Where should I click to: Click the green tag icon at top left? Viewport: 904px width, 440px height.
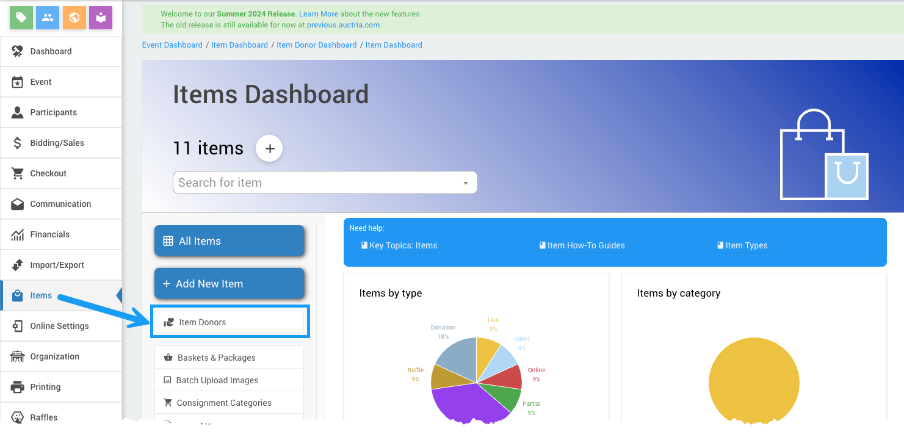click(x=21, y=18)
